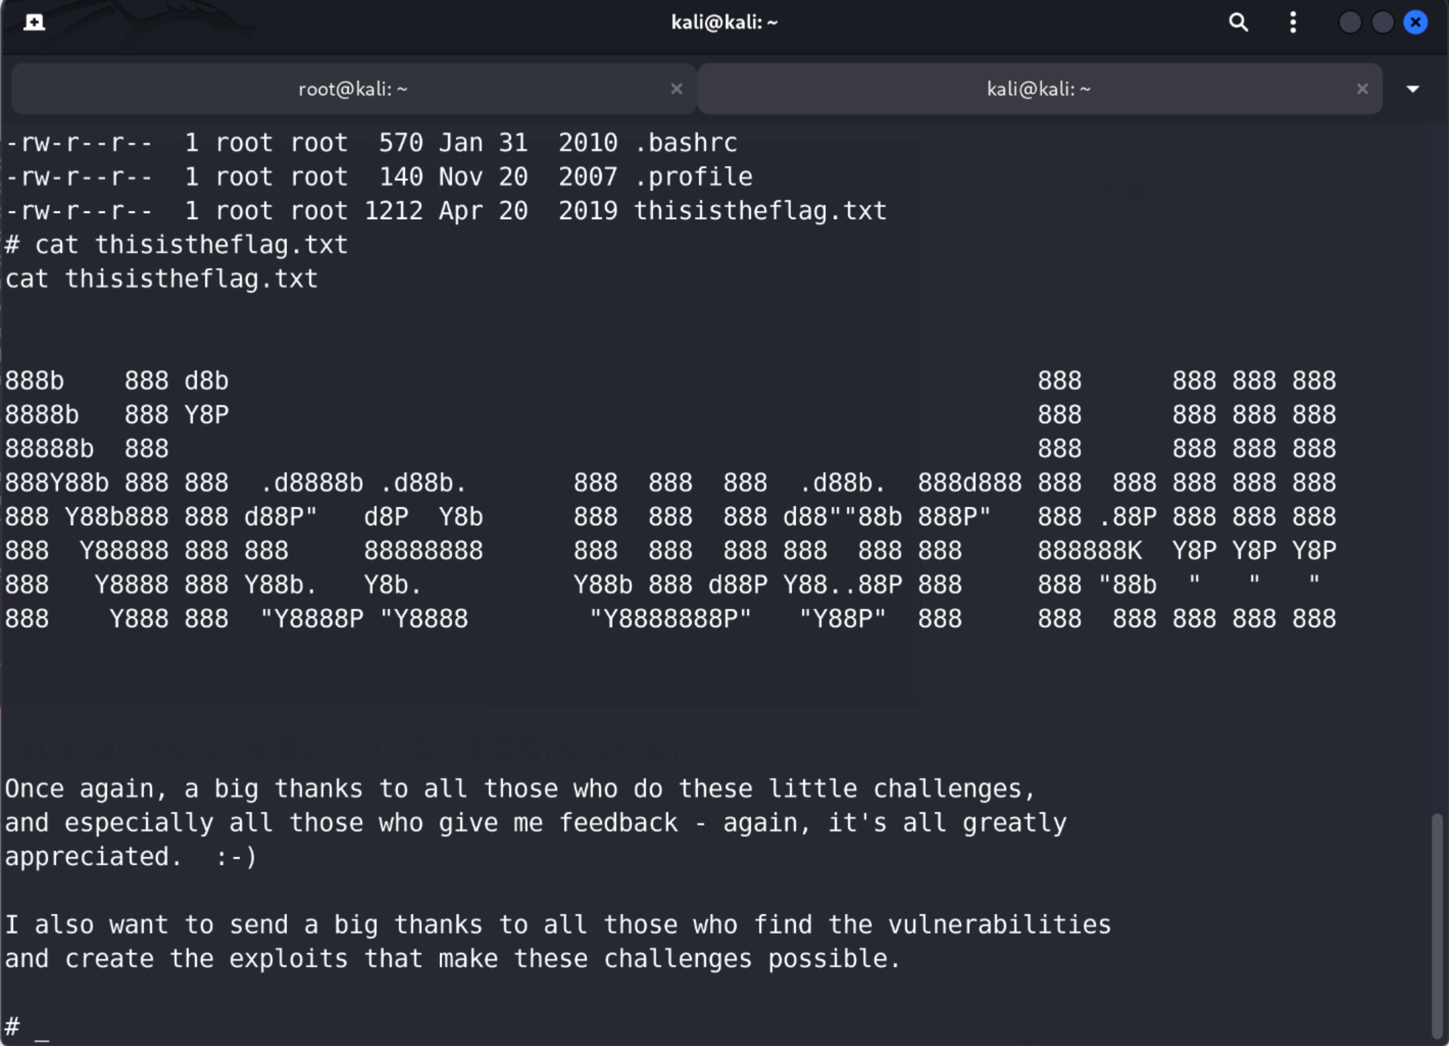Image resolution: width=1449 pixels, height=1046 pixels.
Task: Click the 'Jan 31 2010' date
Action: click(528, 143)
